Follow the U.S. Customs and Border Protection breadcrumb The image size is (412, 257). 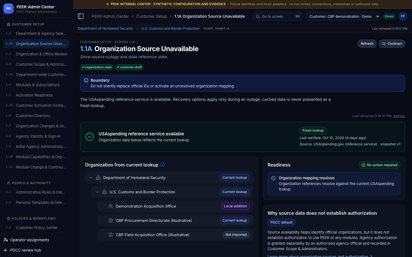tap(170, 29)
